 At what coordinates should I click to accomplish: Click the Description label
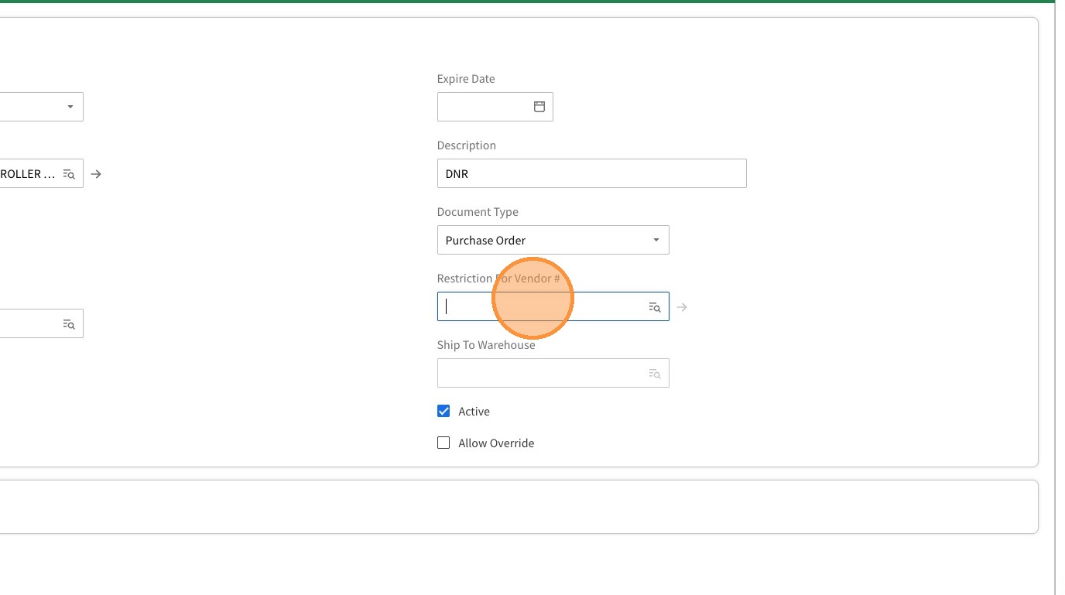467,145
